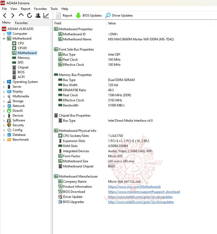
Task: Click the Back navigation arrow
Action: click(5, 15)
